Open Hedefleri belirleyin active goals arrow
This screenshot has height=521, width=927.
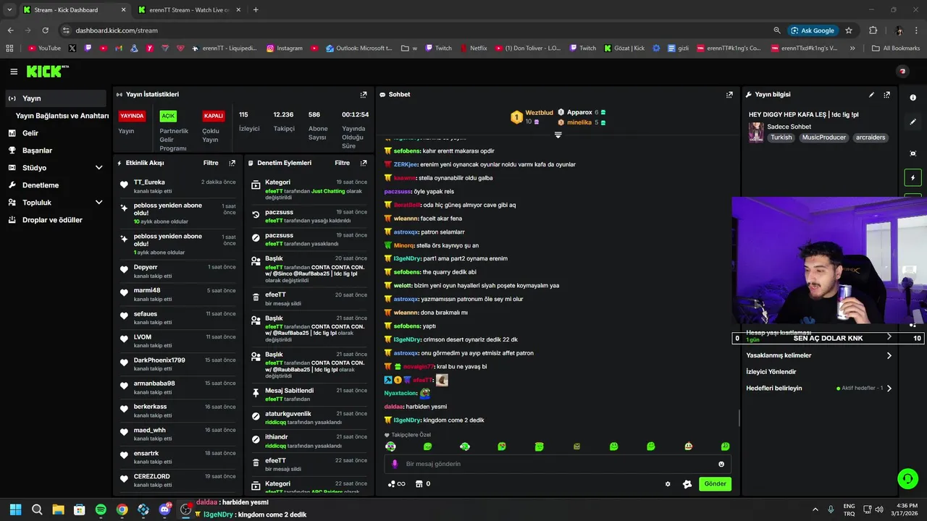[x=889, y=389]
